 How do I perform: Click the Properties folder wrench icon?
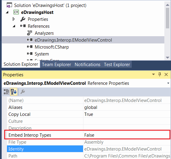[x=23, y=19]
